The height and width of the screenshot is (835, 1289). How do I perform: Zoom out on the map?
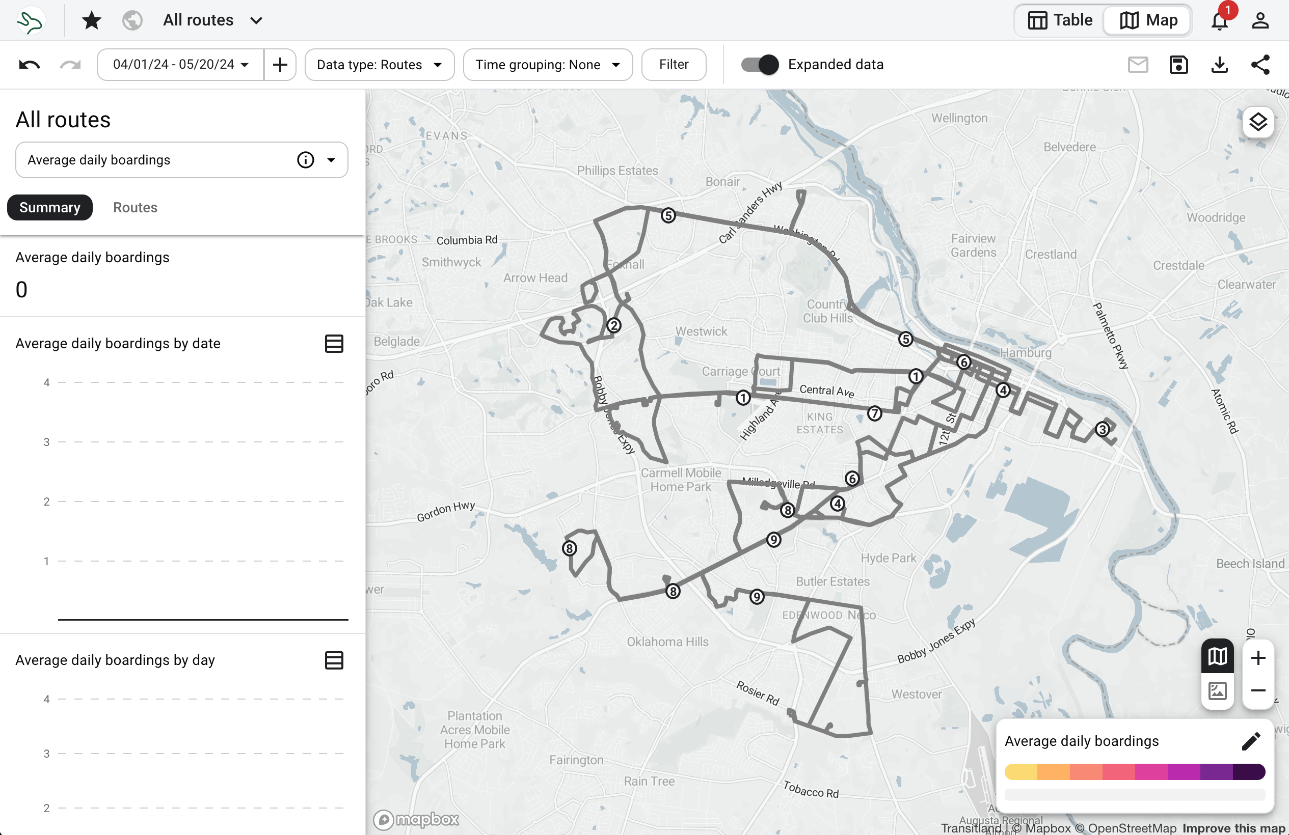tap(1257, 690)
